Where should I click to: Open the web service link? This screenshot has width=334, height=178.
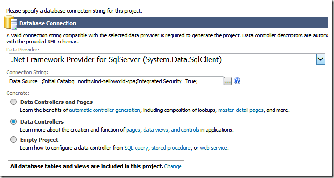[x=214, y=148]
